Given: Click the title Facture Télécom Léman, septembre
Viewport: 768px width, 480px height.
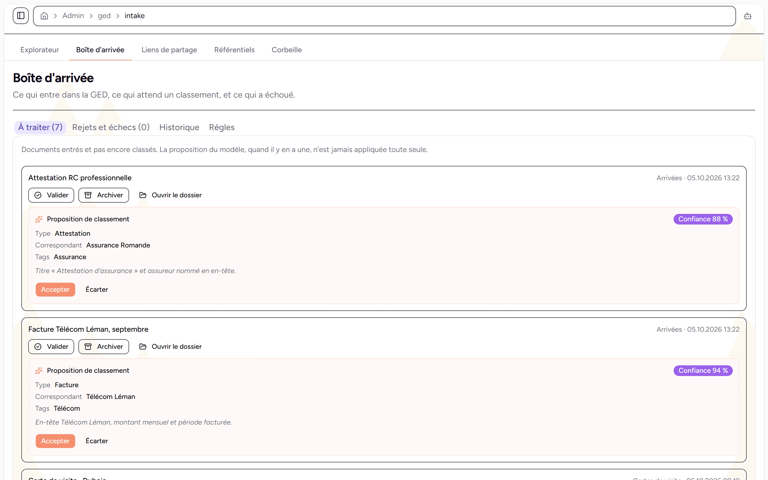Looking at the screenshot, I should point(88,329).
